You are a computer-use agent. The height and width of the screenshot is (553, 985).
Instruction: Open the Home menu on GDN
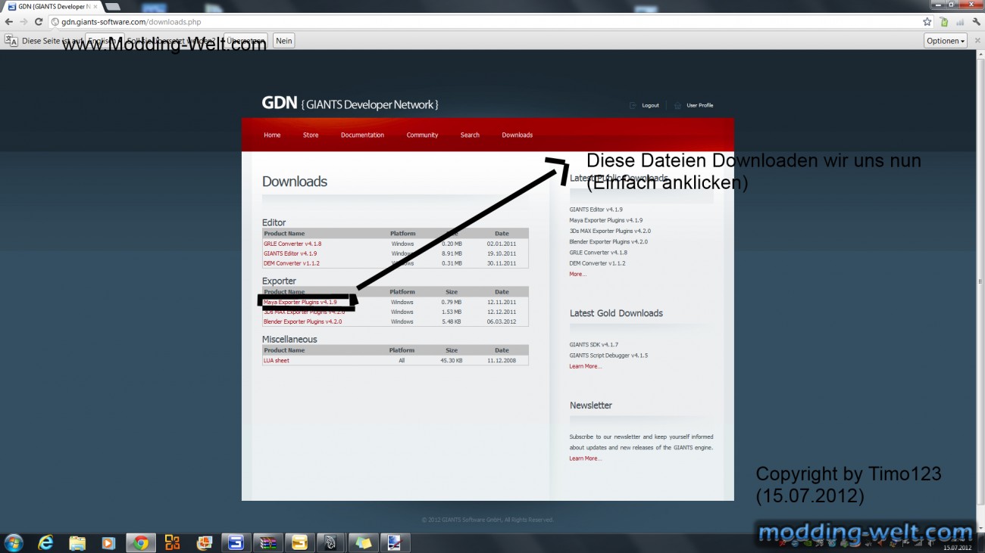tap(272, 135)
